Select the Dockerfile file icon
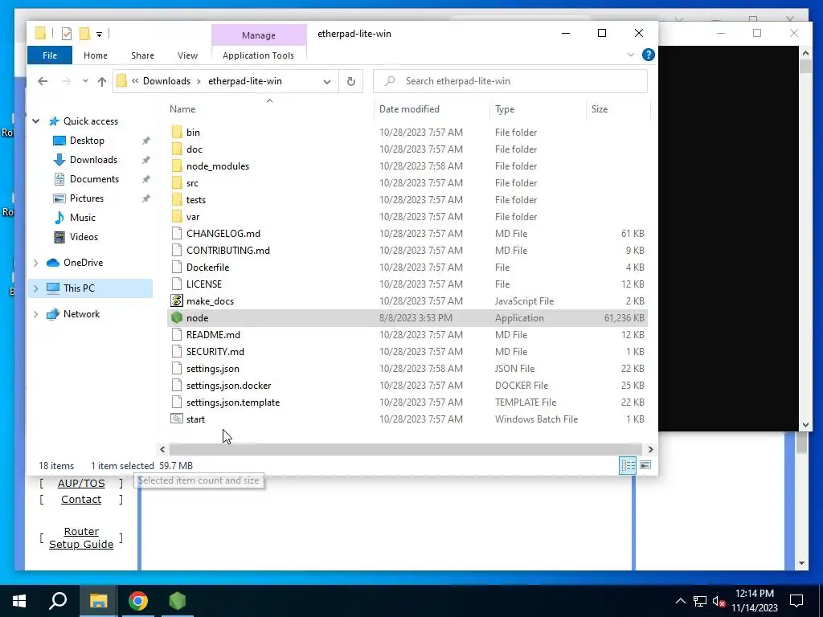823x617 pixels. tap(177, 267)
